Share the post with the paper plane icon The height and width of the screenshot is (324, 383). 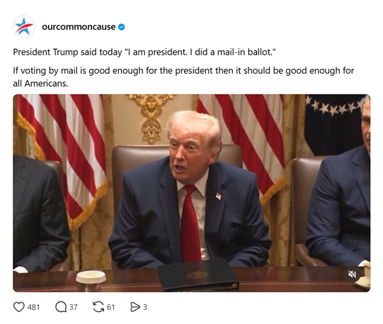pos(135,307)
